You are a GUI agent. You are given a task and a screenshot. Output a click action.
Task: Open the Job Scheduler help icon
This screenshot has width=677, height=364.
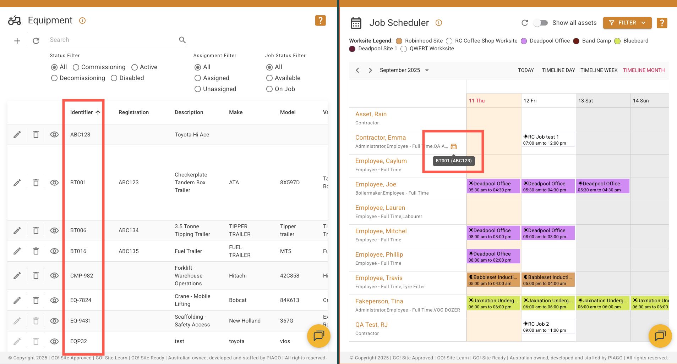point(661,23)
